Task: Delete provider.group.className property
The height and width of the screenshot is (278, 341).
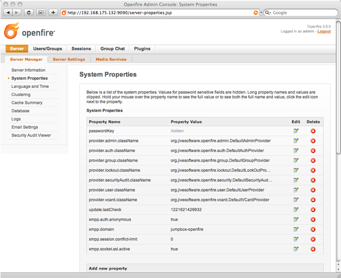Action: [x=313, y=160]
